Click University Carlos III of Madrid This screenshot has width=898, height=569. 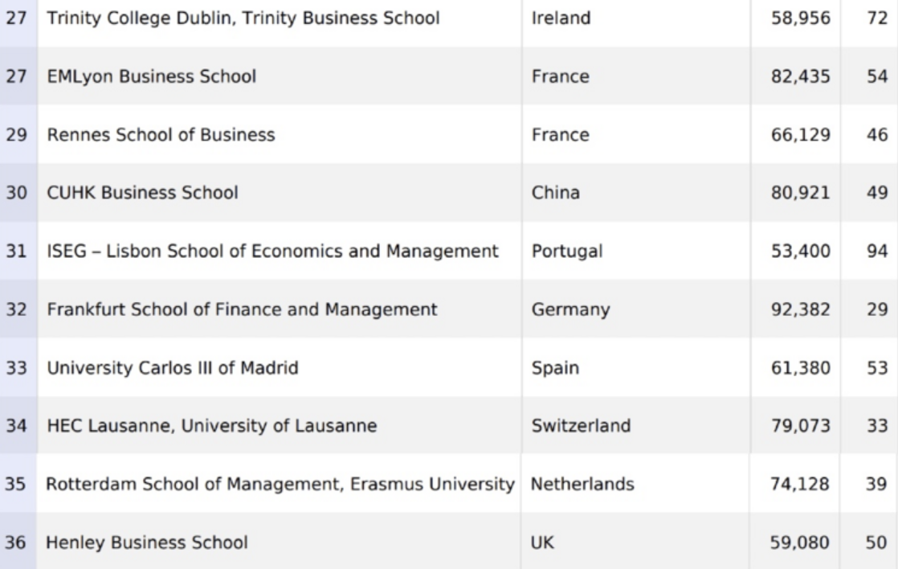(x=173, y=368)
